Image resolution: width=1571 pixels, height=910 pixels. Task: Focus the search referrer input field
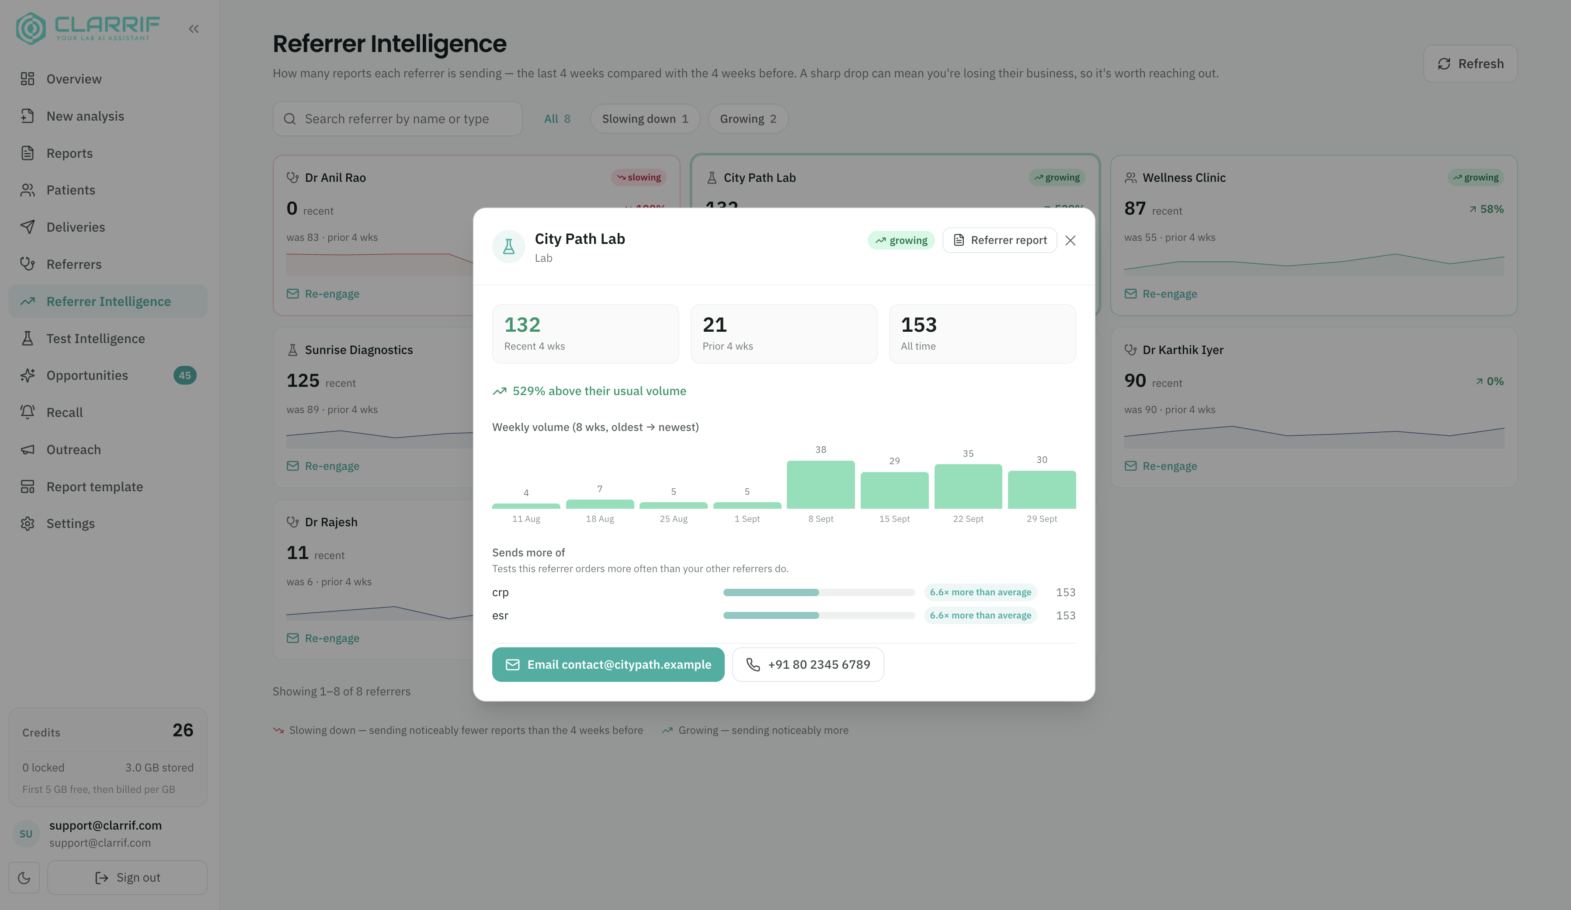point(398,119)
